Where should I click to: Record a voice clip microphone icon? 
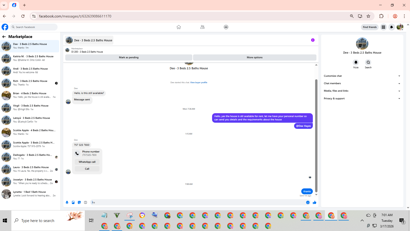[67, 203]
